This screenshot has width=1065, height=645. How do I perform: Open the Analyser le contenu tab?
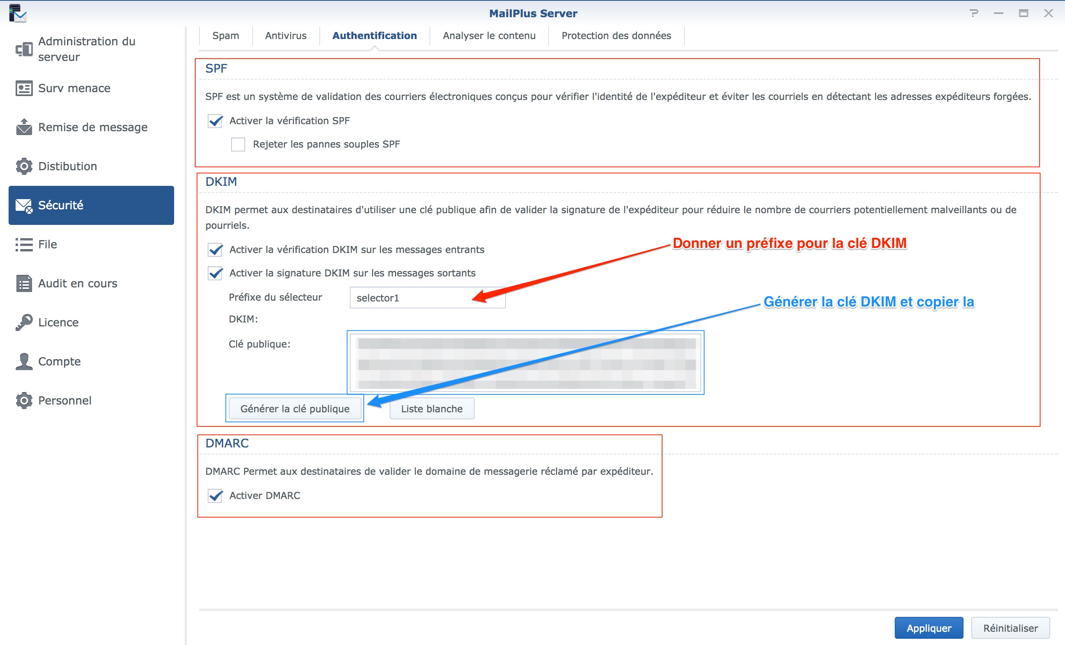pyautogui.click(x=489, y=36)
